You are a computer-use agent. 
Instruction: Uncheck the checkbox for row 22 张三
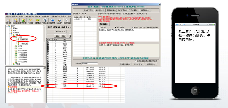[x=48, y=86]
